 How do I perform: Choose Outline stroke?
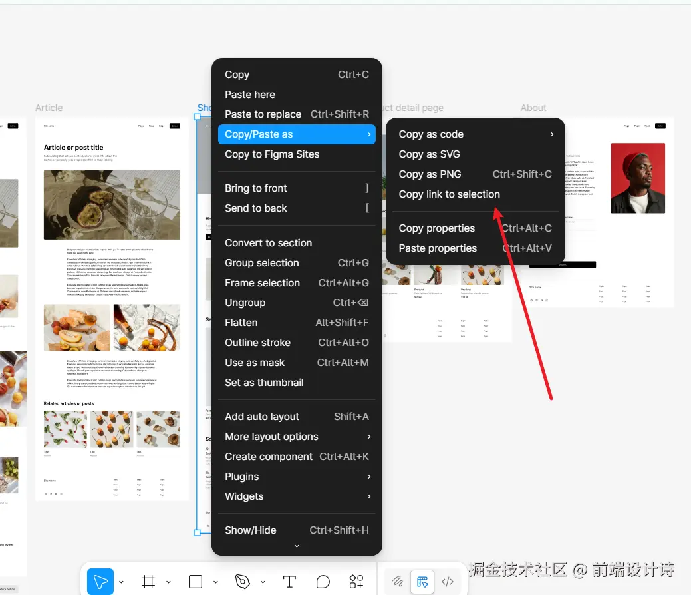(297, 343)
